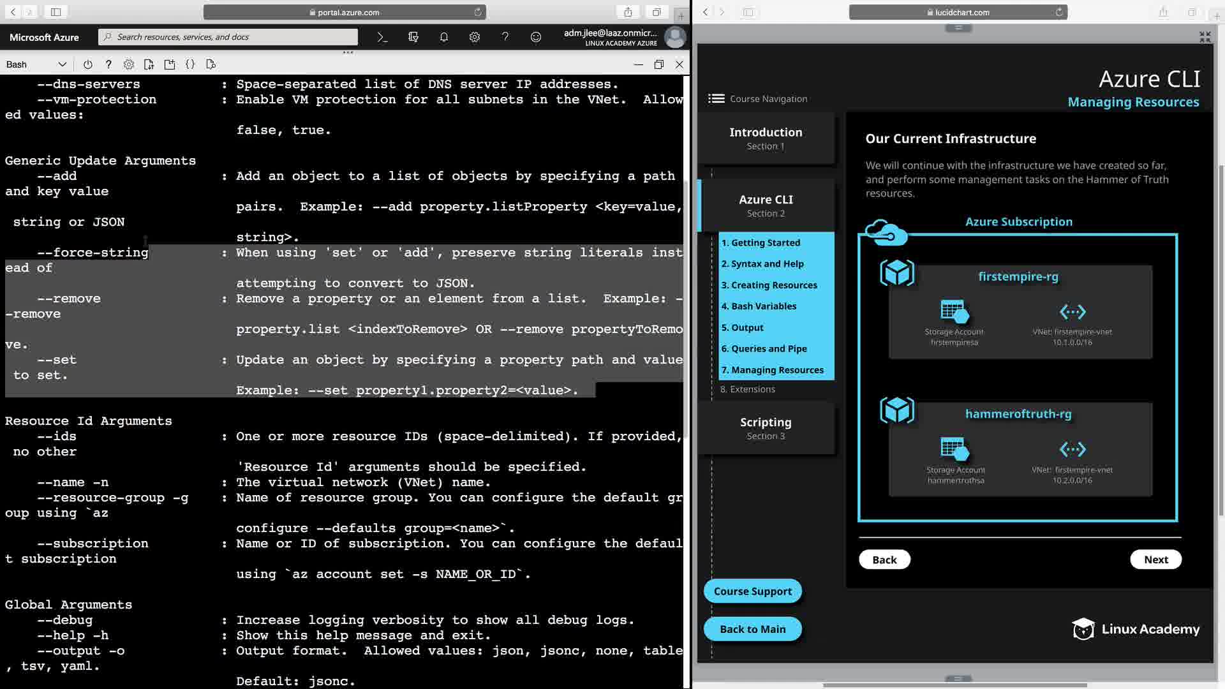The height and width of the screenshot is (689, 1225).
Task: Click the Next button
Action: coord(1155,559)
